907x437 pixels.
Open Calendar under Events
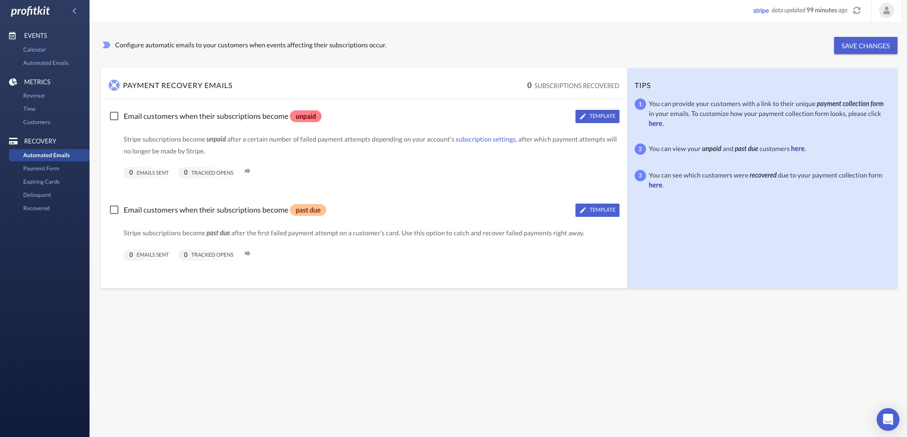(35, 50)
